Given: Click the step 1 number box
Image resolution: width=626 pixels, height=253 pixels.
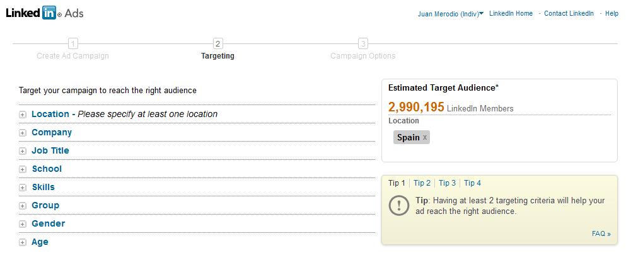Looking at the screenshot, I should click(72, 43).
